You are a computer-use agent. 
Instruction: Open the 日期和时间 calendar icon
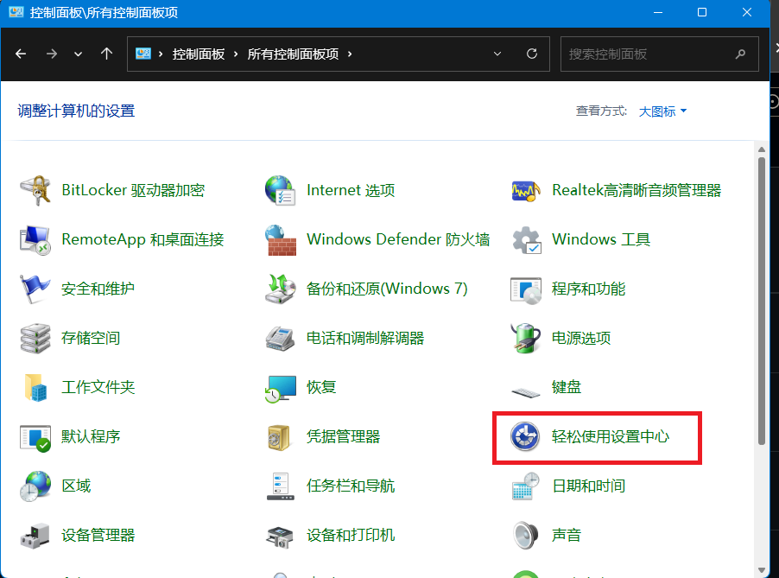point(526,486)
